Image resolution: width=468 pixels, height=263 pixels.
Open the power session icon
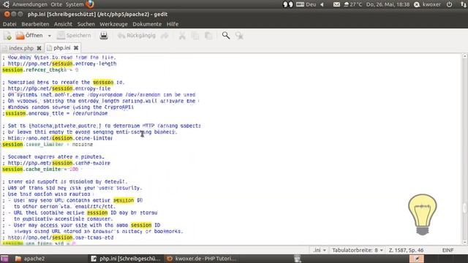[x=449, y=4]
